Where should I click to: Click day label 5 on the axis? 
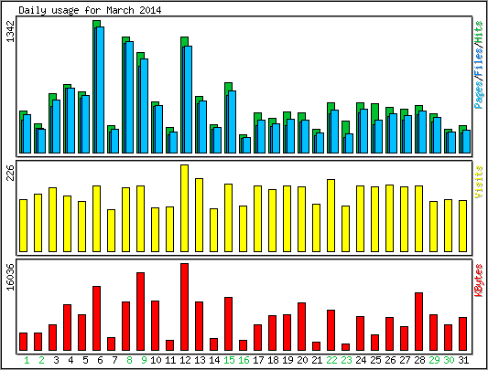[85, 360]
